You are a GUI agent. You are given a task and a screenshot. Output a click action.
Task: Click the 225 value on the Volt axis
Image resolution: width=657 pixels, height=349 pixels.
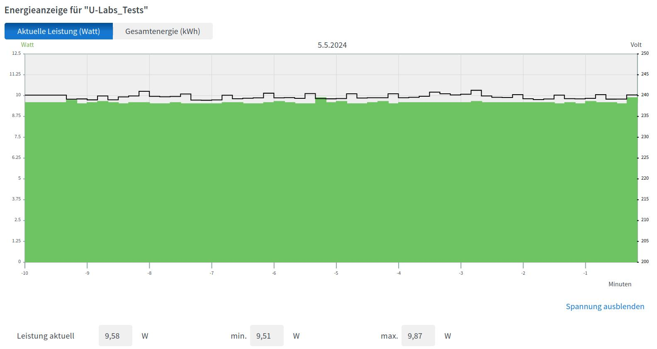pyautogui.click(x=645, y=157)
